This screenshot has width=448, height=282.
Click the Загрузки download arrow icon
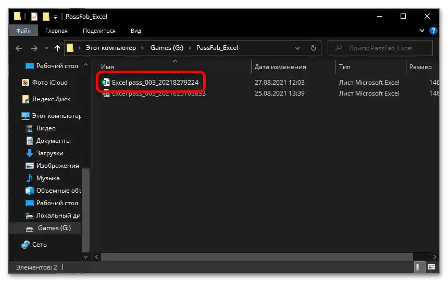click(29, 153)
